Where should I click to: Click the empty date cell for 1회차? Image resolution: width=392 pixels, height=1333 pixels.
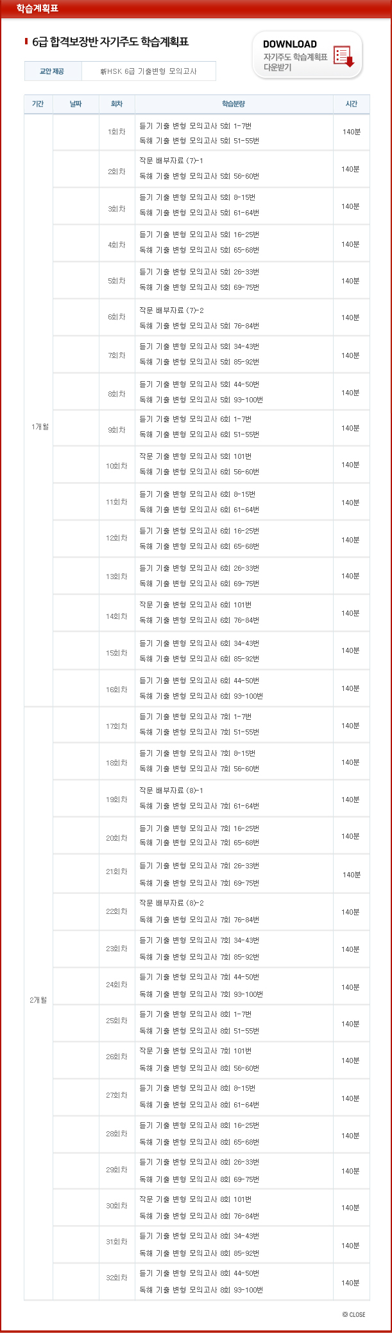[x=76, y=132]
